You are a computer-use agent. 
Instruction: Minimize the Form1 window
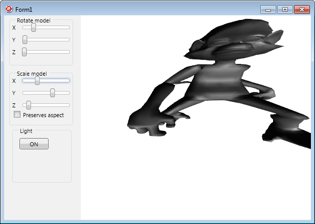coord(268,9)
